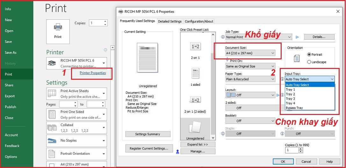Image resolution: width=346 pixels, height=168 pixels.
Task: Choose Auto Tray Select in the tray list
Action: (310, 85)
